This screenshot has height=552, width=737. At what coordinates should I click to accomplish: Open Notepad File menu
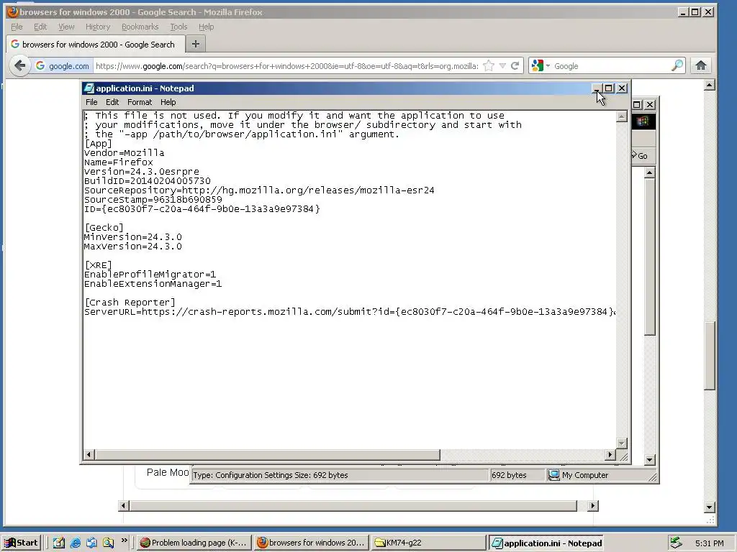click(x=91, y=102)
